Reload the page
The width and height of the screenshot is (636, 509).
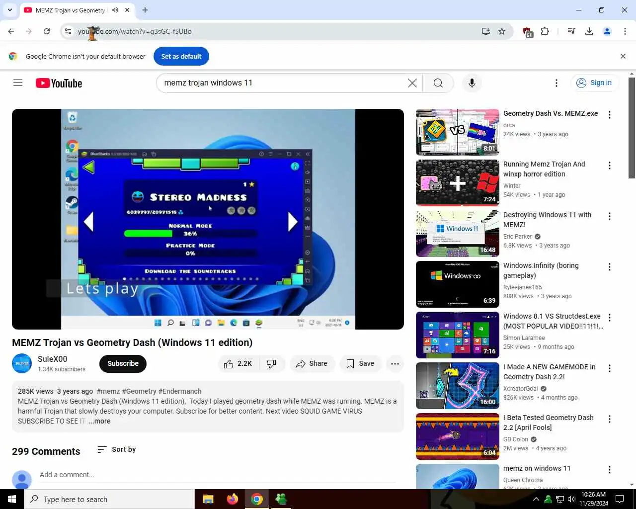pyautogui.click(x=47, y=31)
